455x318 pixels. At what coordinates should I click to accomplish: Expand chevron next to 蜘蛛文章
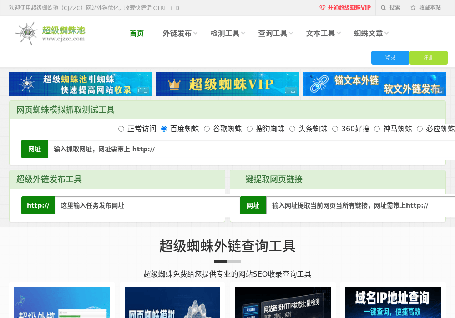386,33
